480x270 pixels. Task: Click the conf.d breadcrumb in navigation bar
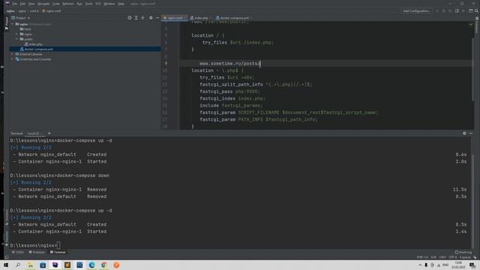click(x=34, y=10)
